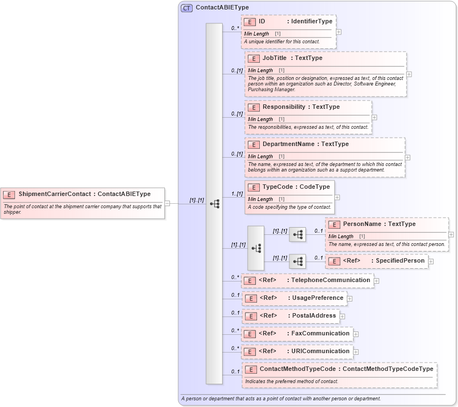Expand the SpecifiedPerson reference
Viewport: 458px width, 407px height.
click(x=432, y=260)
